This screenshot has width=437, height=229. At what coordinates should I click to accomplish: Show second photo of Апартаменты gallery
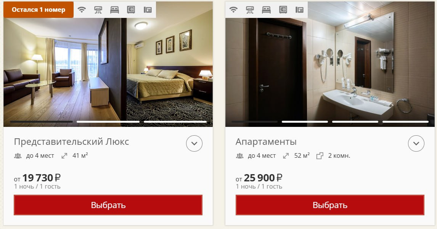[x=305, y=122]
